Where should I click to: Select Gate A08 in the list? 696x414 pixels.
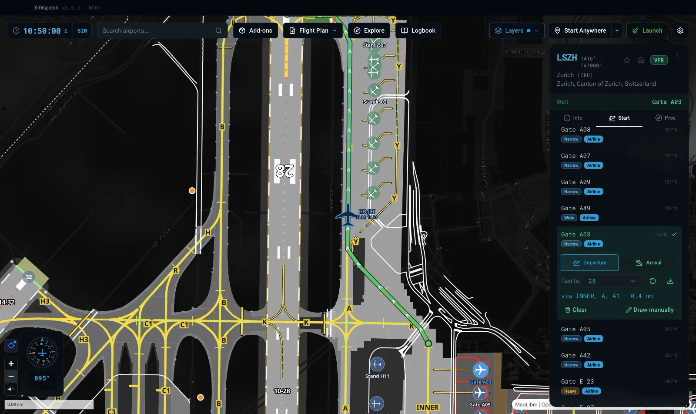pyautogui.click(x=619, y=135)
